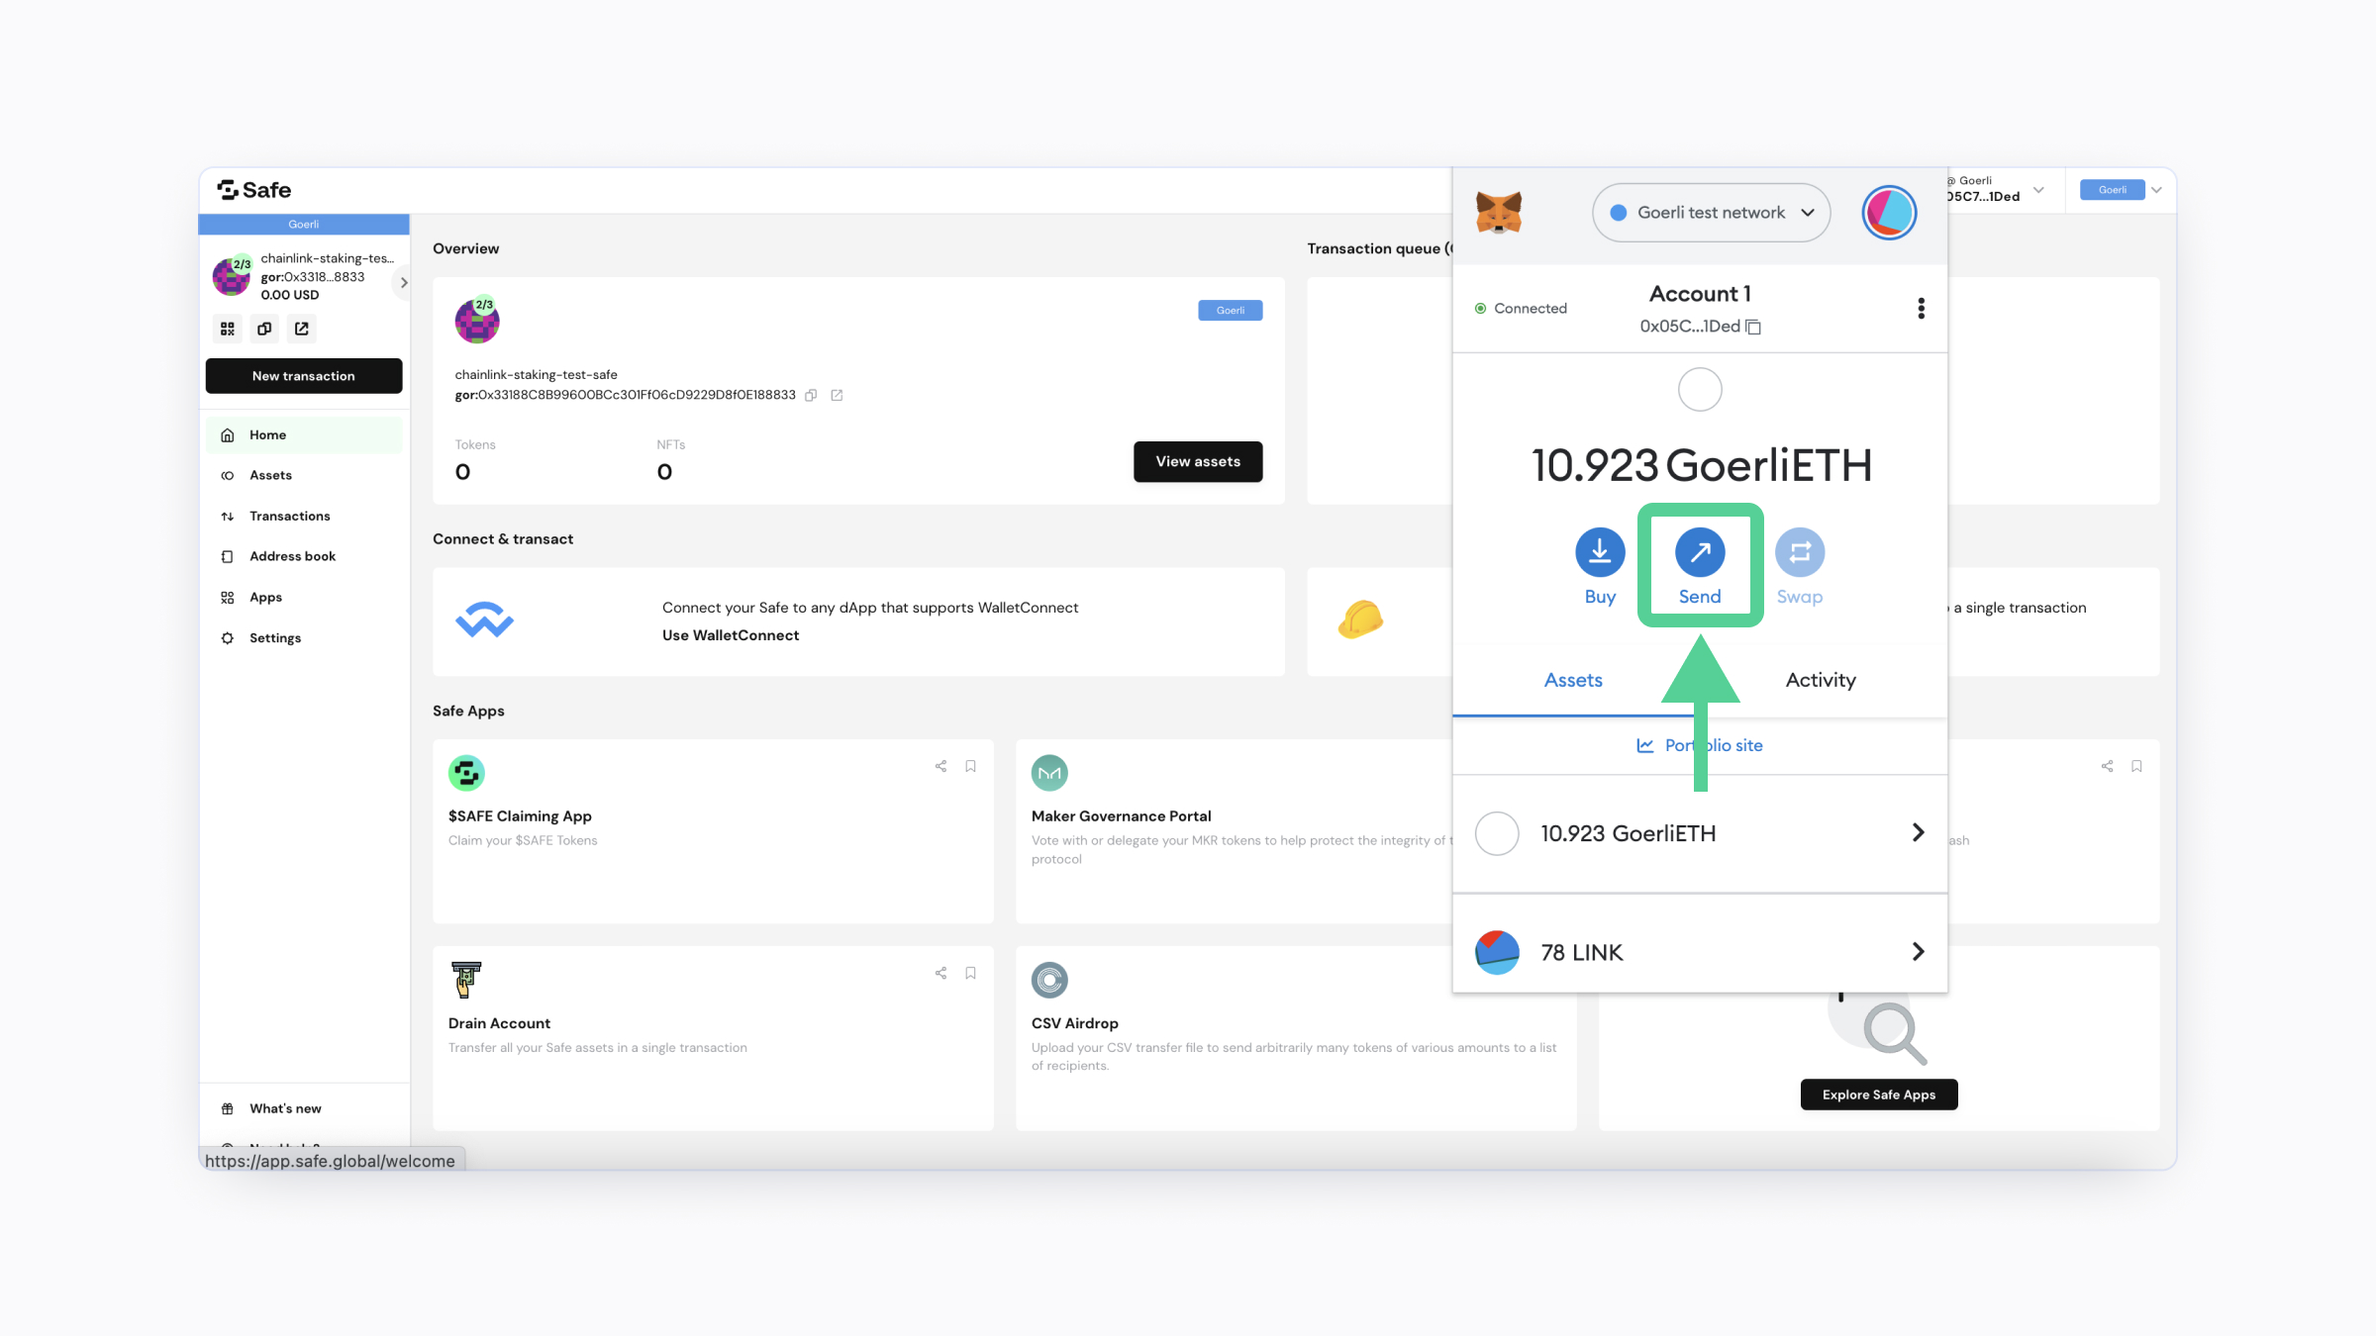This screenshot has height=1336, width=2376.
Task: Open 10.923 GoerliETH asset details
Action: [x=1700, y=833]
